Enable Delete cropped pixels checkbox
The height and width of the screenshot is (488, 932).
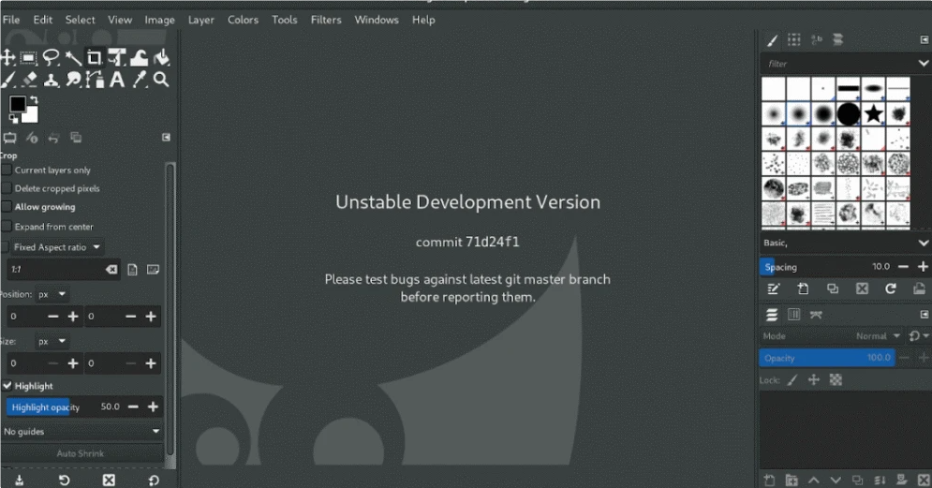(7, 188)
